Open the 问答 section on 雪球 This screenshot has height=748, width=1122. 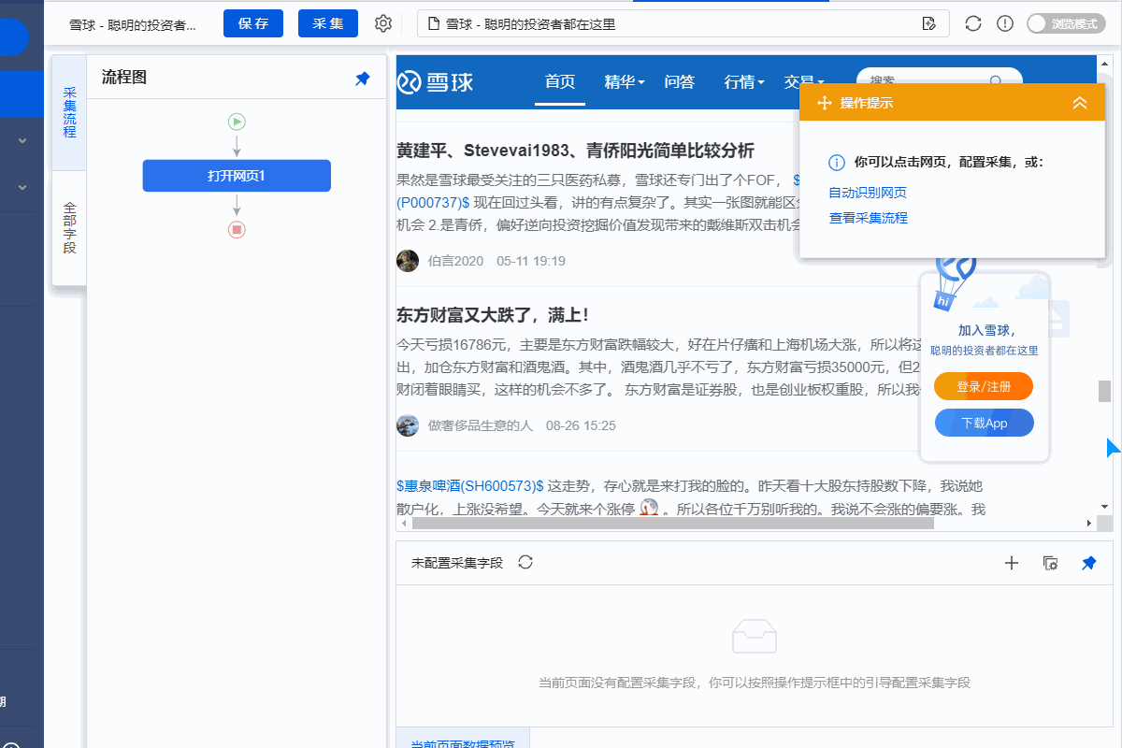pos(680,82)
